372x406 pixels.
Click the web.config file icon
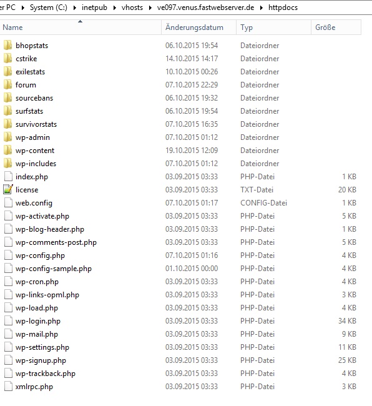coord(8,203)
